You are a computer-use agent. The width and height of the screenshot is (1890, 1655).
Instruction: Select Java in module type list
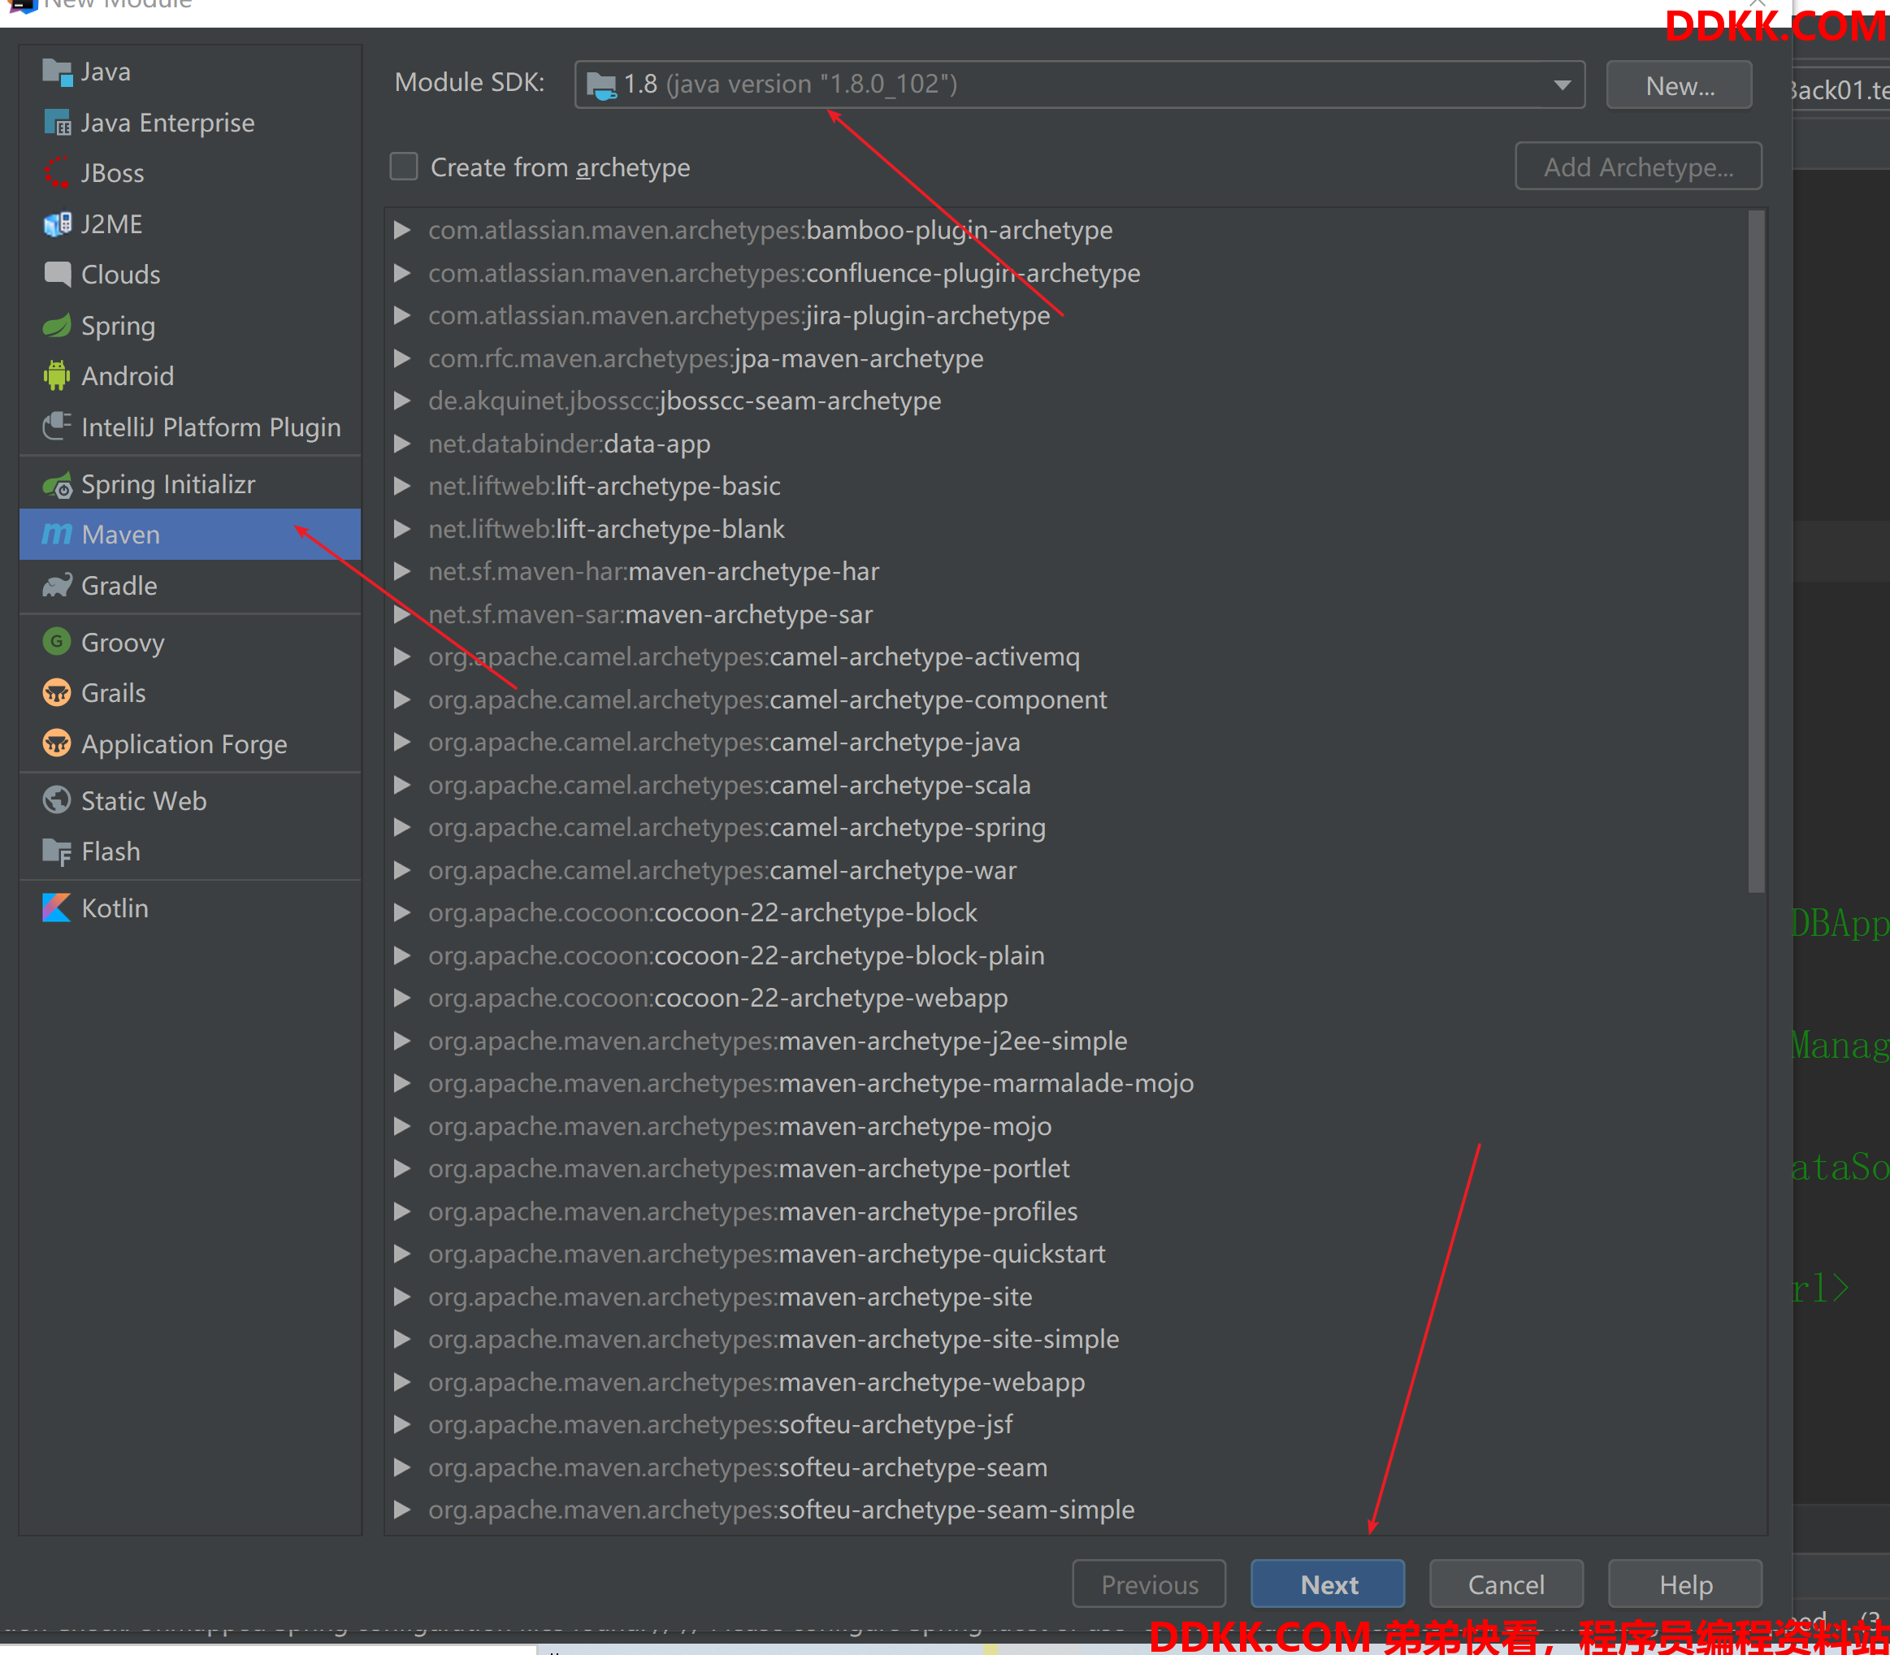[190, 72]
